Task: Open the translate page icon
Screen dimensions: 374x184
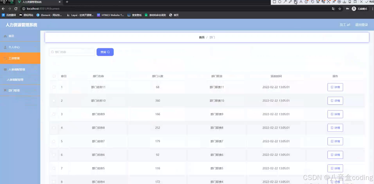Action: point(333,9)
